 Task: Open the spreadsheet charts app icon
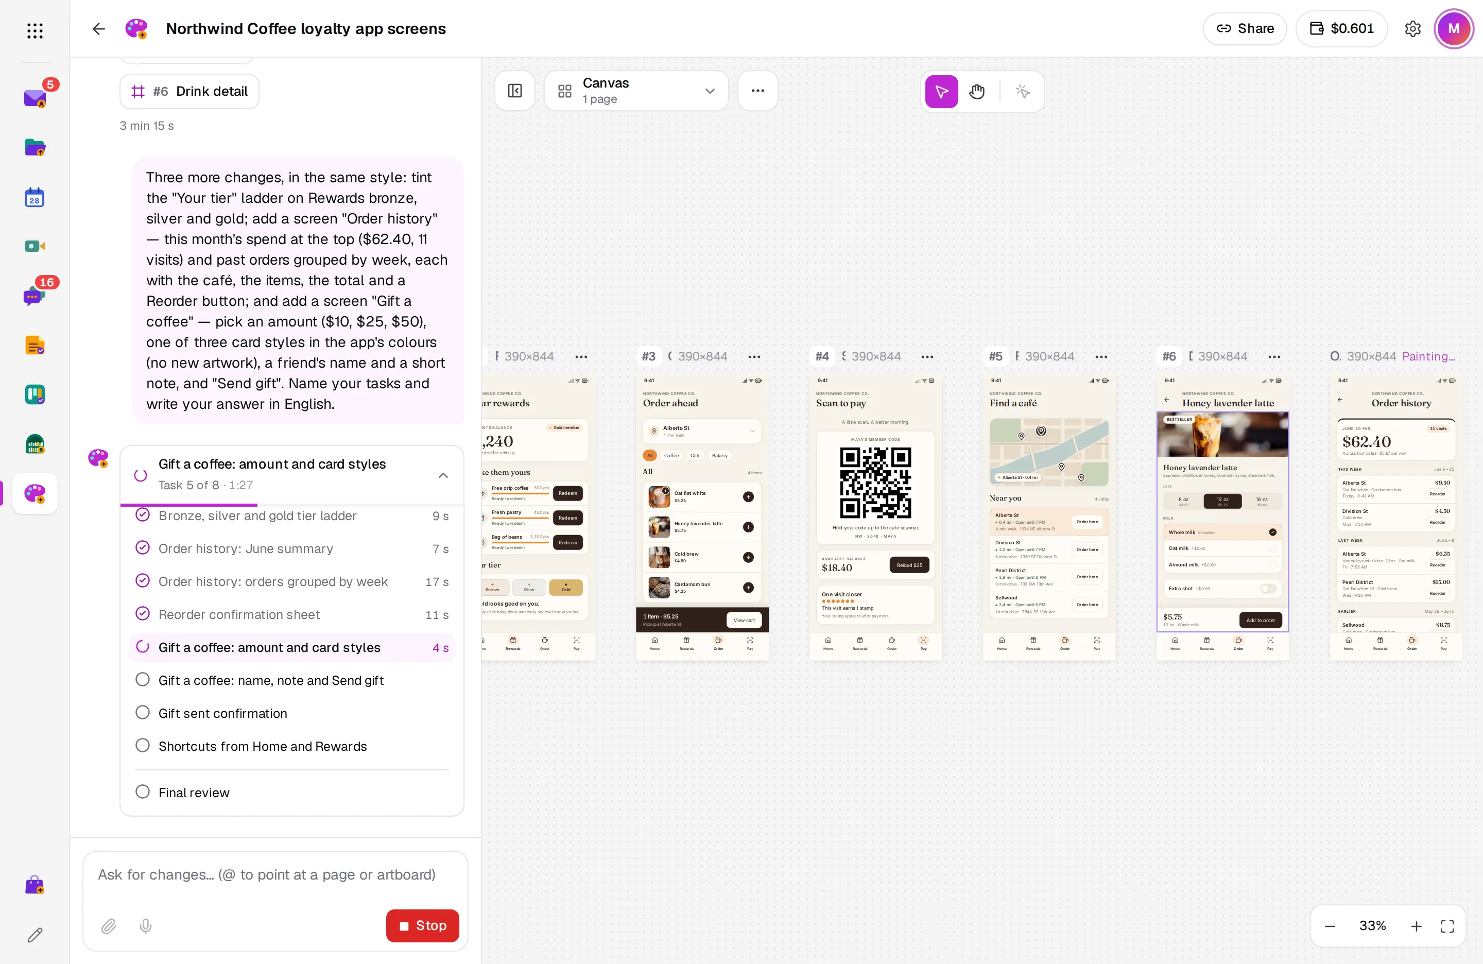(35, 444)
